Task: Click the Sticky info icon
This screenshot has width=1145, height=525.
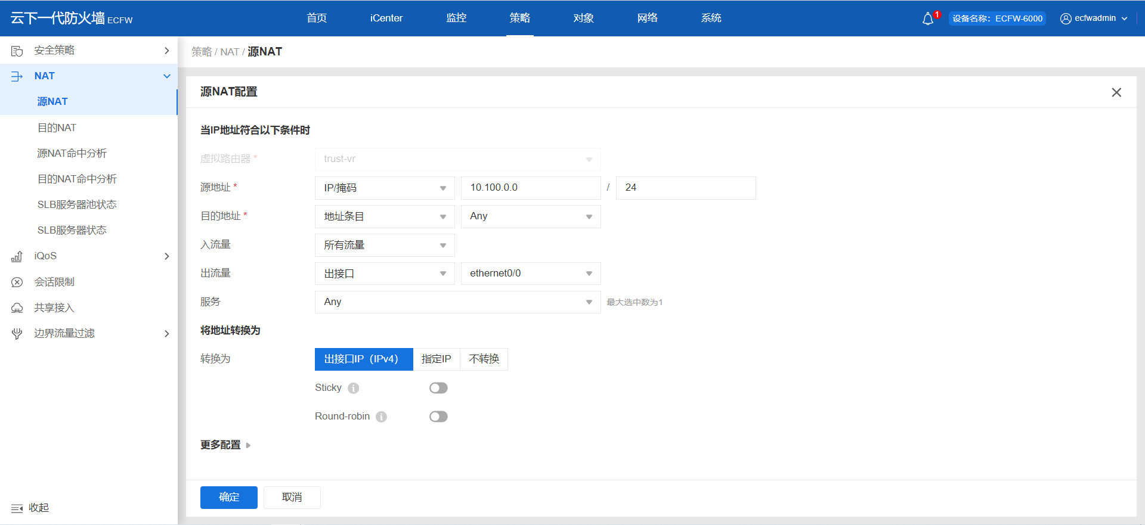Action: 354,389
